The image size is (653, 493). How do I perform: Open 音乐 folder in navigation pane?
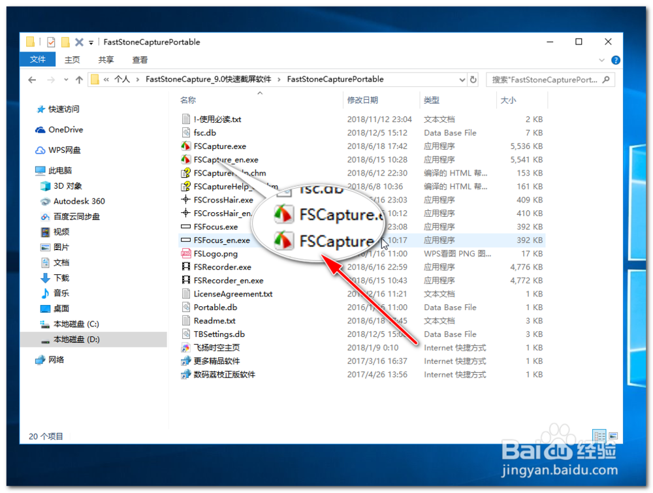point(55,293)
